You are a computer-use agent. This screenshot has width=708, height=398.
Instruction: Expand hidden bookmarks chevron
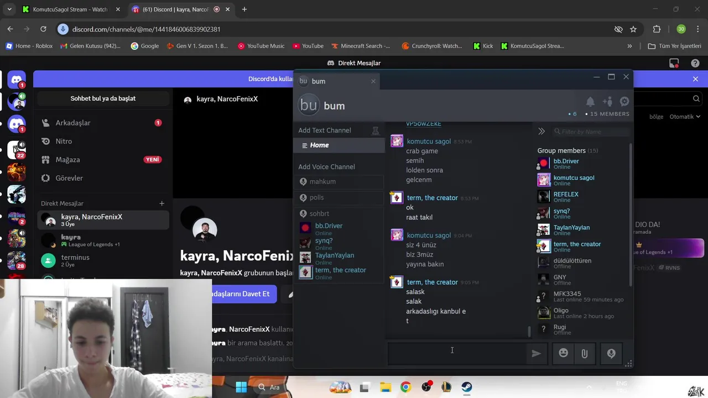tap(629, 46)
